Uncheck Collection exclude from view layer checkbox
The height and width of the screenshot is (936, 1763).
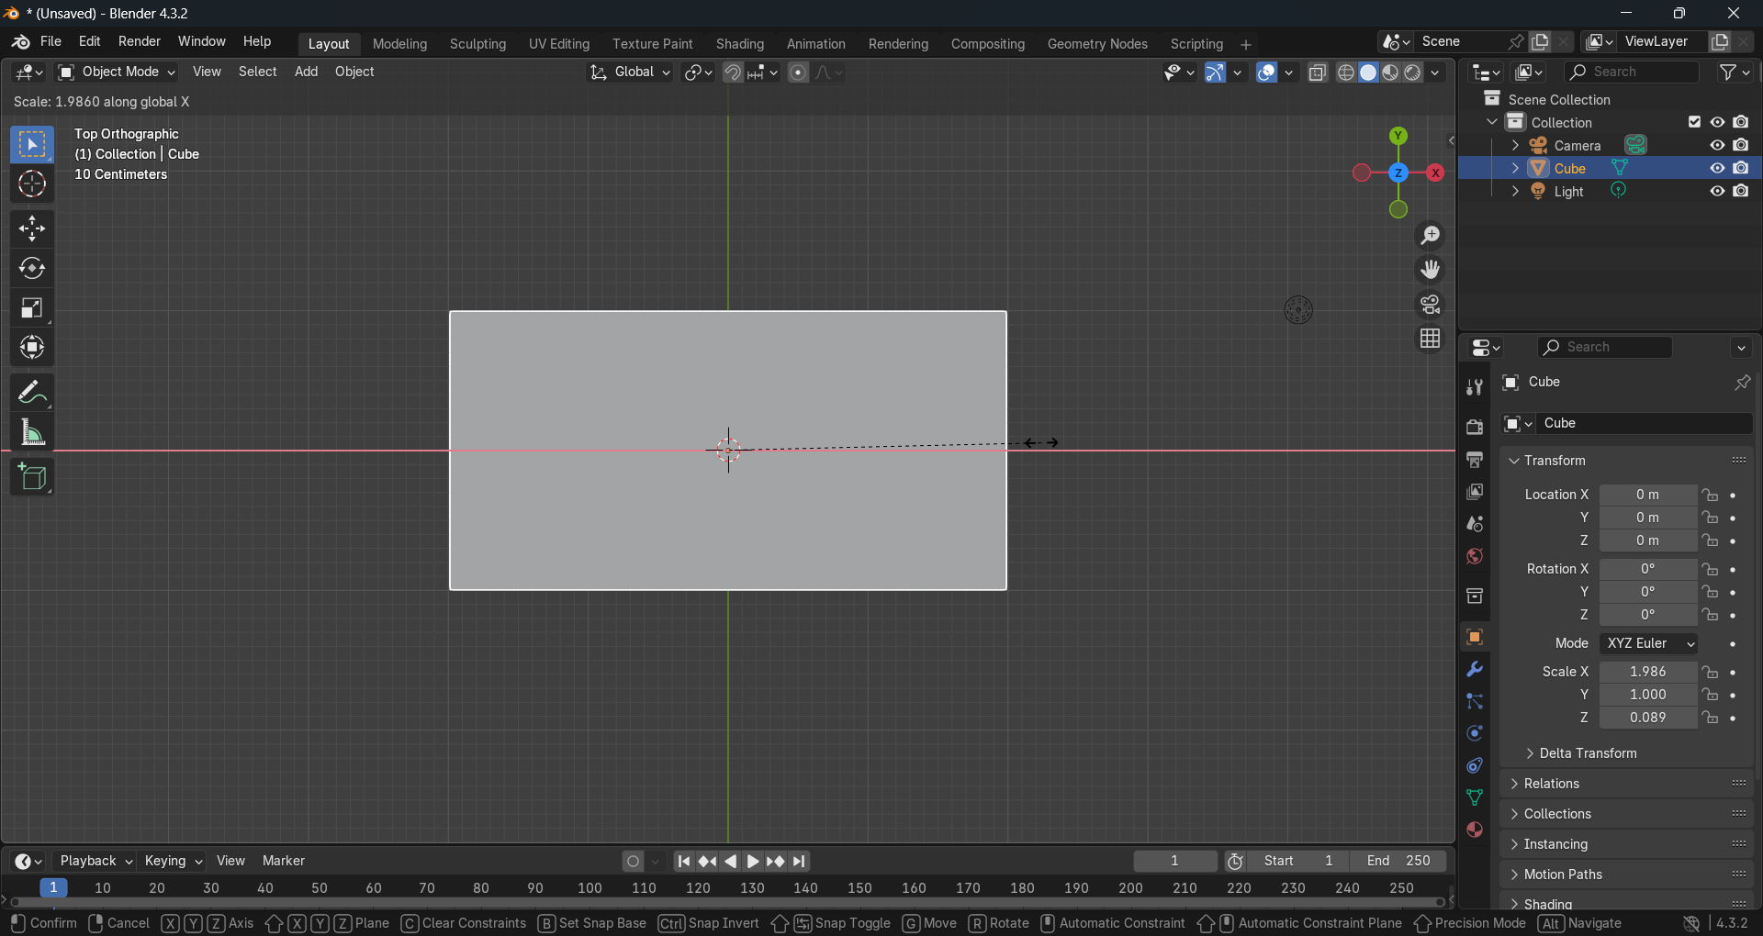(x=1694, y=122)
